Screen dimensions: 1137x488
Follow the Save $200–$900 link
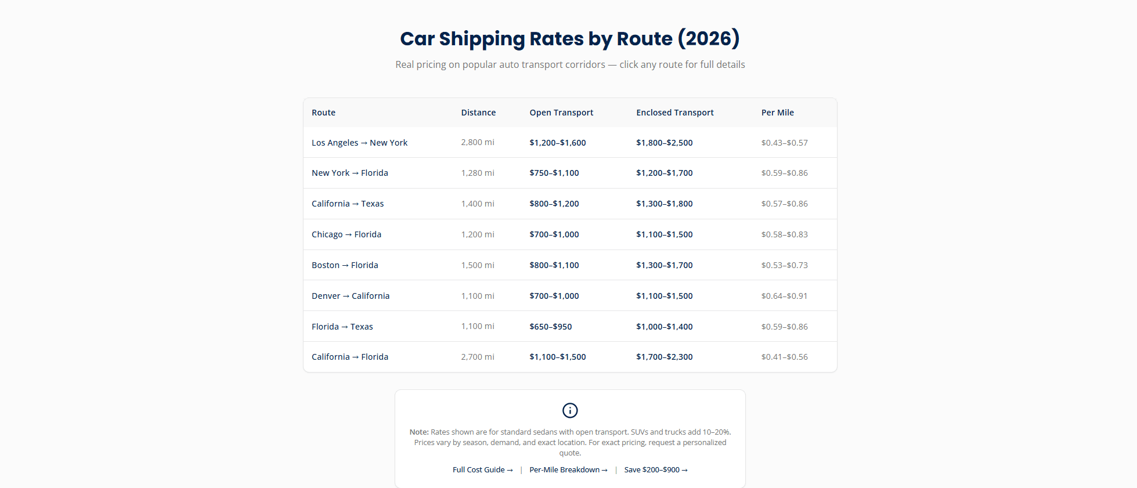pyautogui.click(x=656, y=470)
